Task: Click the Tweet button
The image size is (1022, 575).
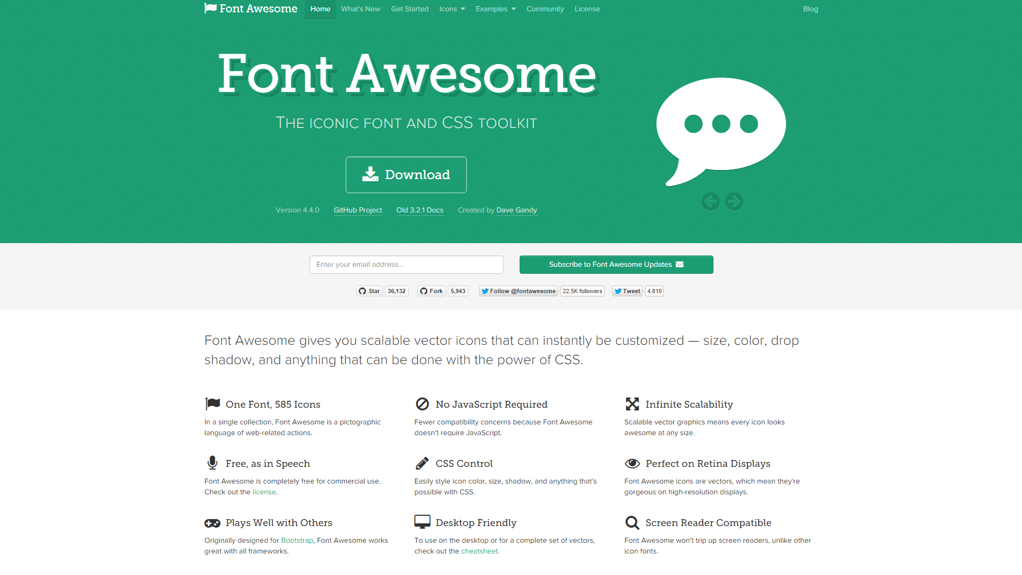Action: (627, 291)
